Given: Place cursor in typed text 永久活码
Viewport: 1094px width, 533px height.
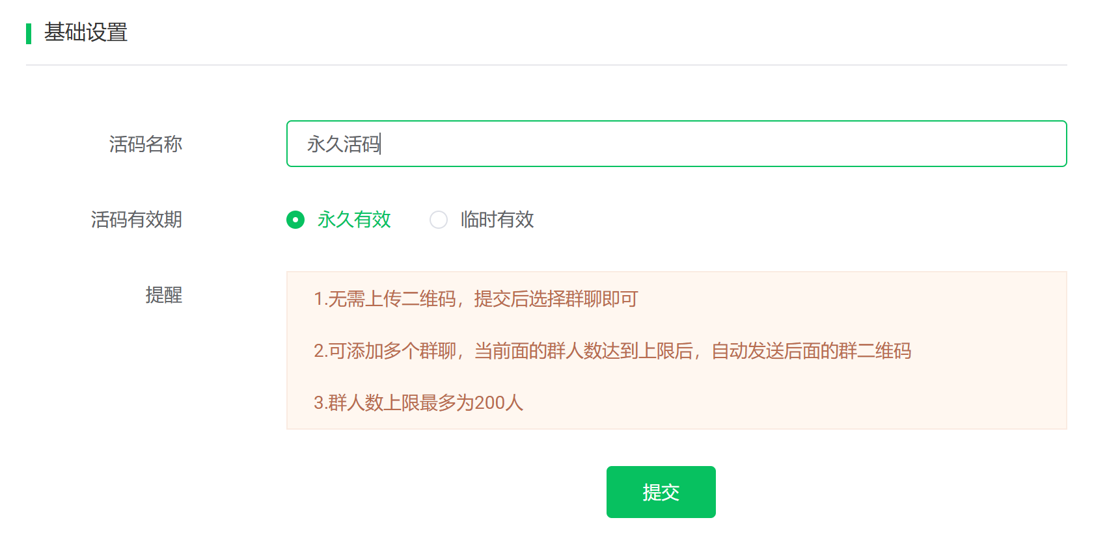Looking at the screenshot, I should coord(344,144).
